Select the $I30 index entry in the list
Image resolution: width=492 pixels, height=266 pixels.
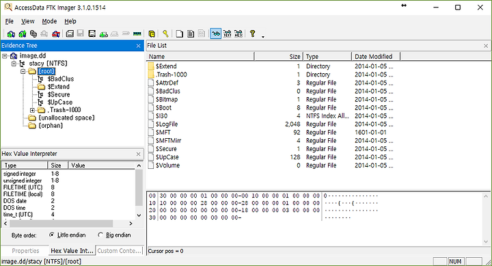(161, 116)
